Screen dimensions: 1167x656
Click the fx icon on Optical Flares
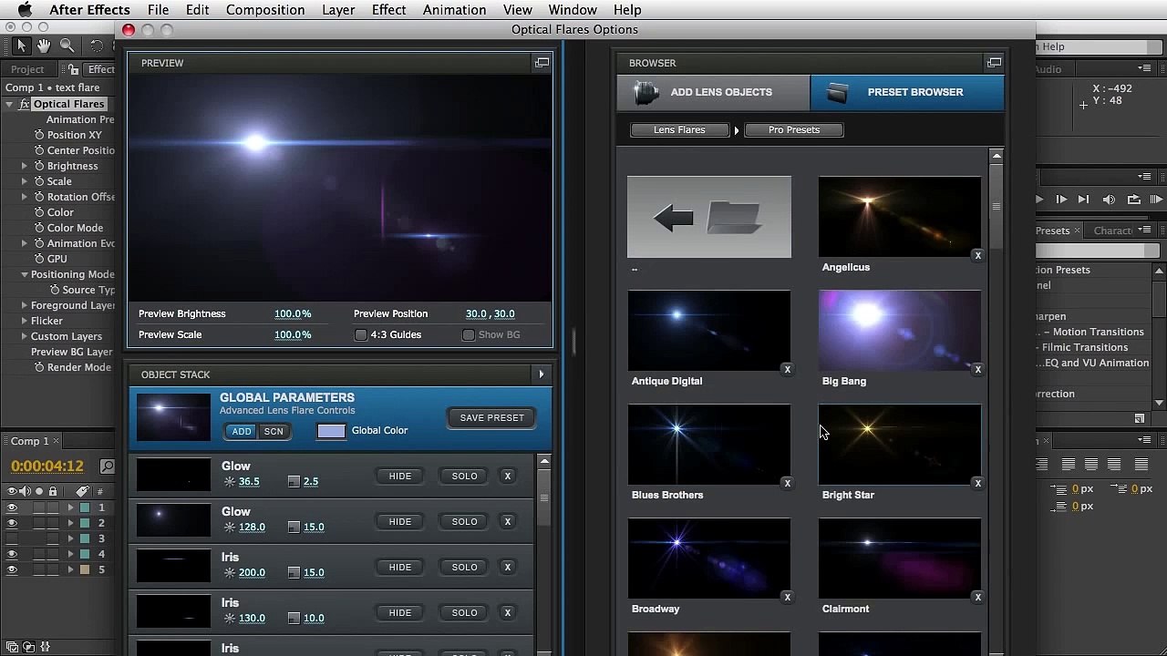tap(25, 104)
